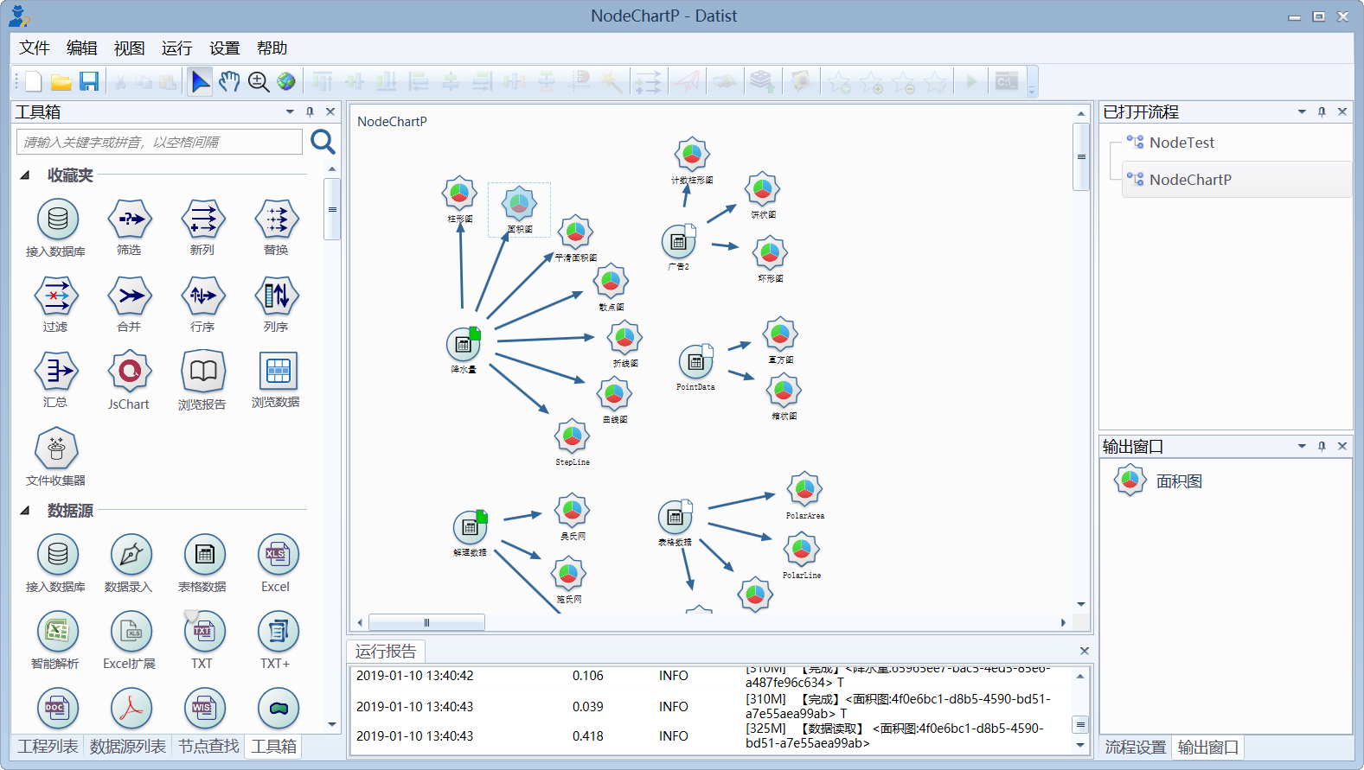Select the PolarArea chart node
Screen dimensions: 1364x770
click(x=804, y=490)
